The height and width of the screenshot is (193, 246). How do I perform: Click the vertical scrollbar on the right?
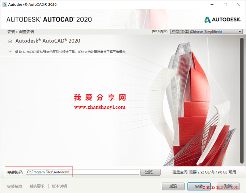[242, 100]
